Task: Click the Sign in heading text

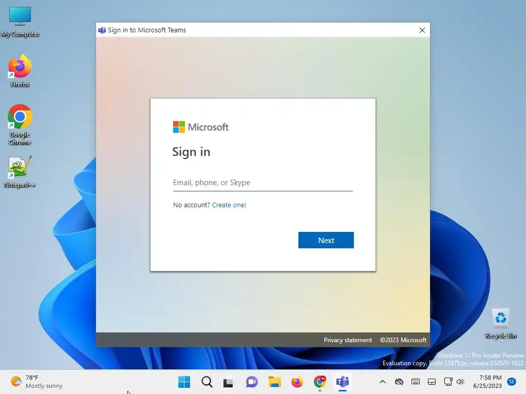Action: [191, 152]
